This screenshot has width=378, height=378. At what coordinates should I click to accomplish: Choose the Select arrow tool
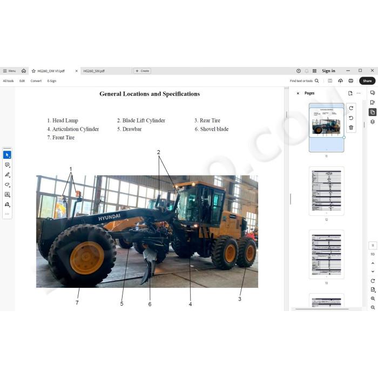pos(7,155)
